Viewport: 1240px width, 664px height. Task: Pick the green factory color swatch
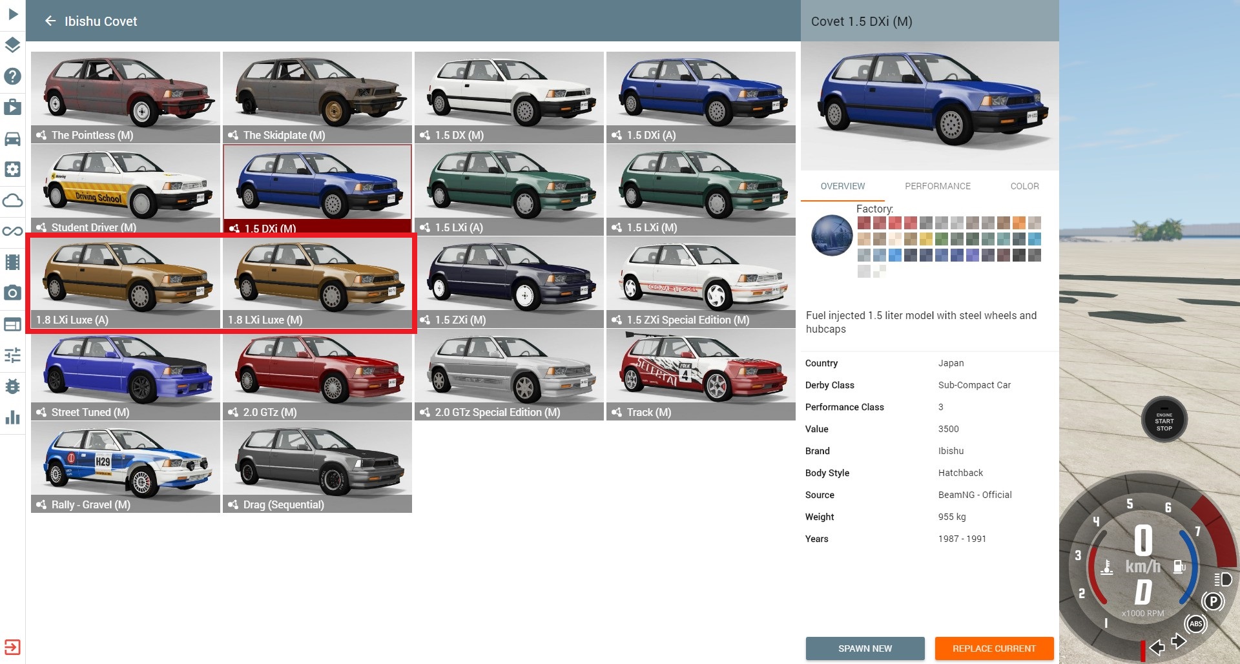[942, 239]
